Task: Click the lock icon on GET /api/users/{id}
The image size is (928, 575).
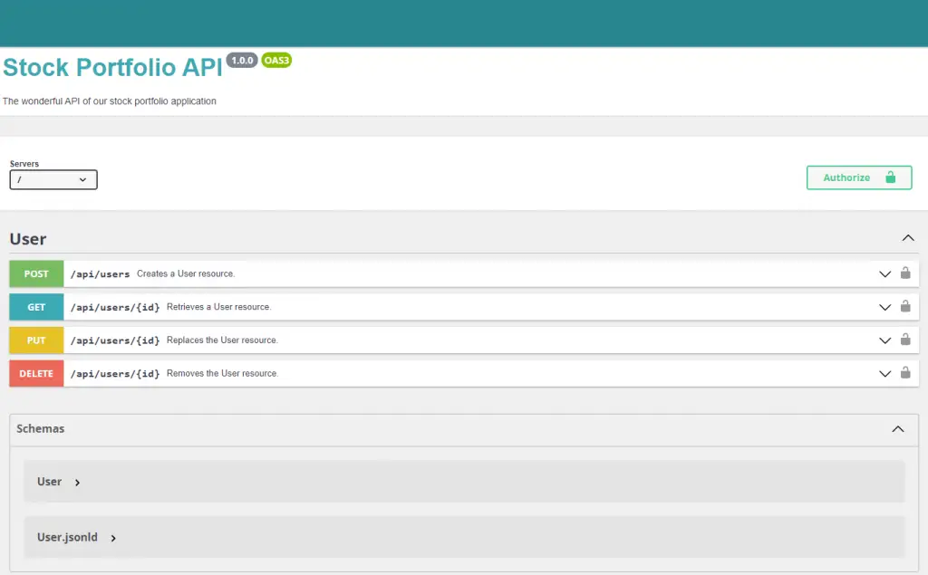Action: click(x=905, y=306)
